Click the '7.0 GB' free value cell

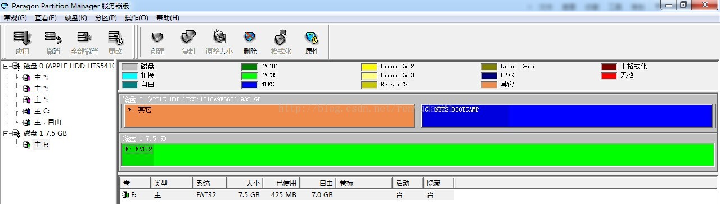[x=322, y=195]
